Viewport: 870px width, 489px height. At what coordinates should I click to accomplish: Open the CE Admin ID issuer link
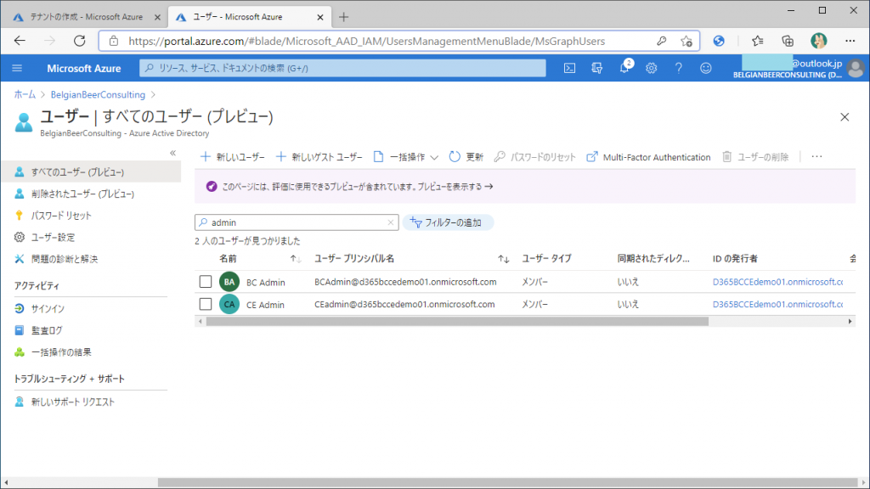click(x=778, y=305)
